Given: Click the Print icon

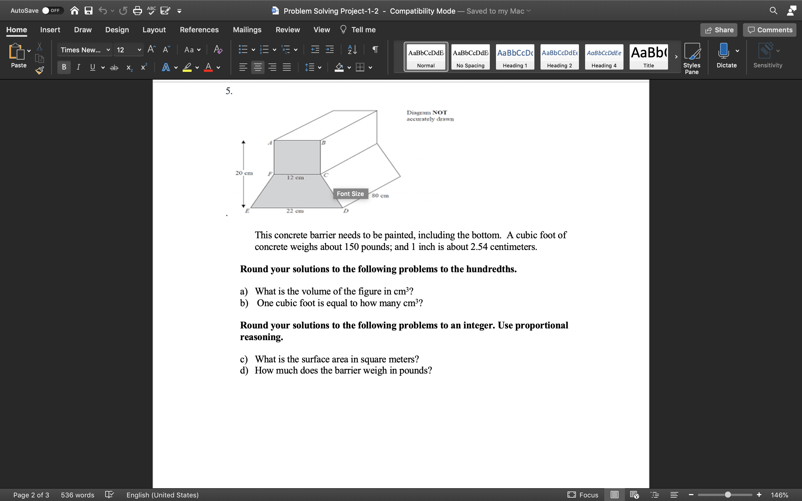Looking at the screenshot, I should click(x=138, y=10).
